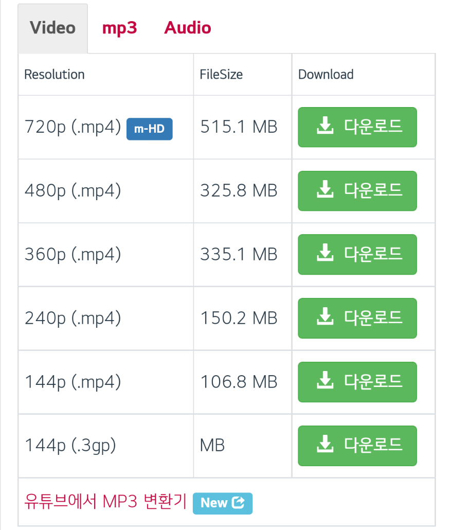Click the download icon for 360p mp4
Image resolution: width=453 pixels, height=530 pixels.
(x=325, y=254)
